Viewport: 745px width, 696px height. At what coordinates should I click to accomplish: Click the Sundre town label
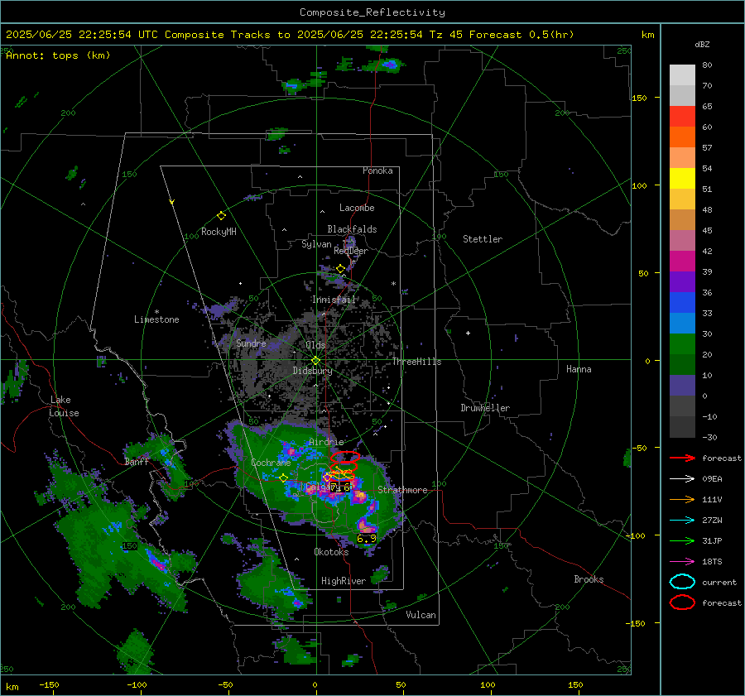251,343
